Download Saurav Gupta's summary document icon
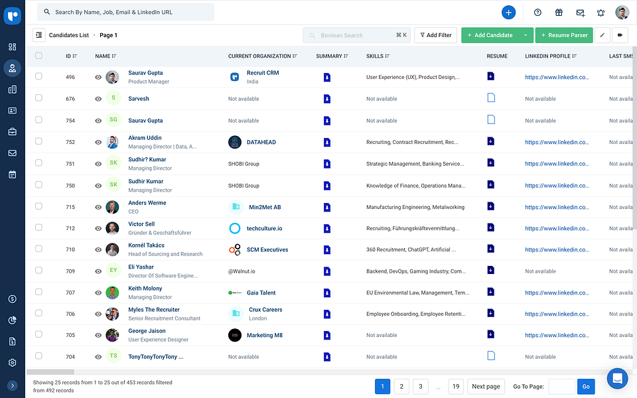 pyautogui.click(x=326, y=76)
